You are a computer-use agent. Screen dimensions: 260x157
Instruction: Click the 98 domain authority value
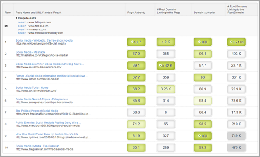click(203, 77)
